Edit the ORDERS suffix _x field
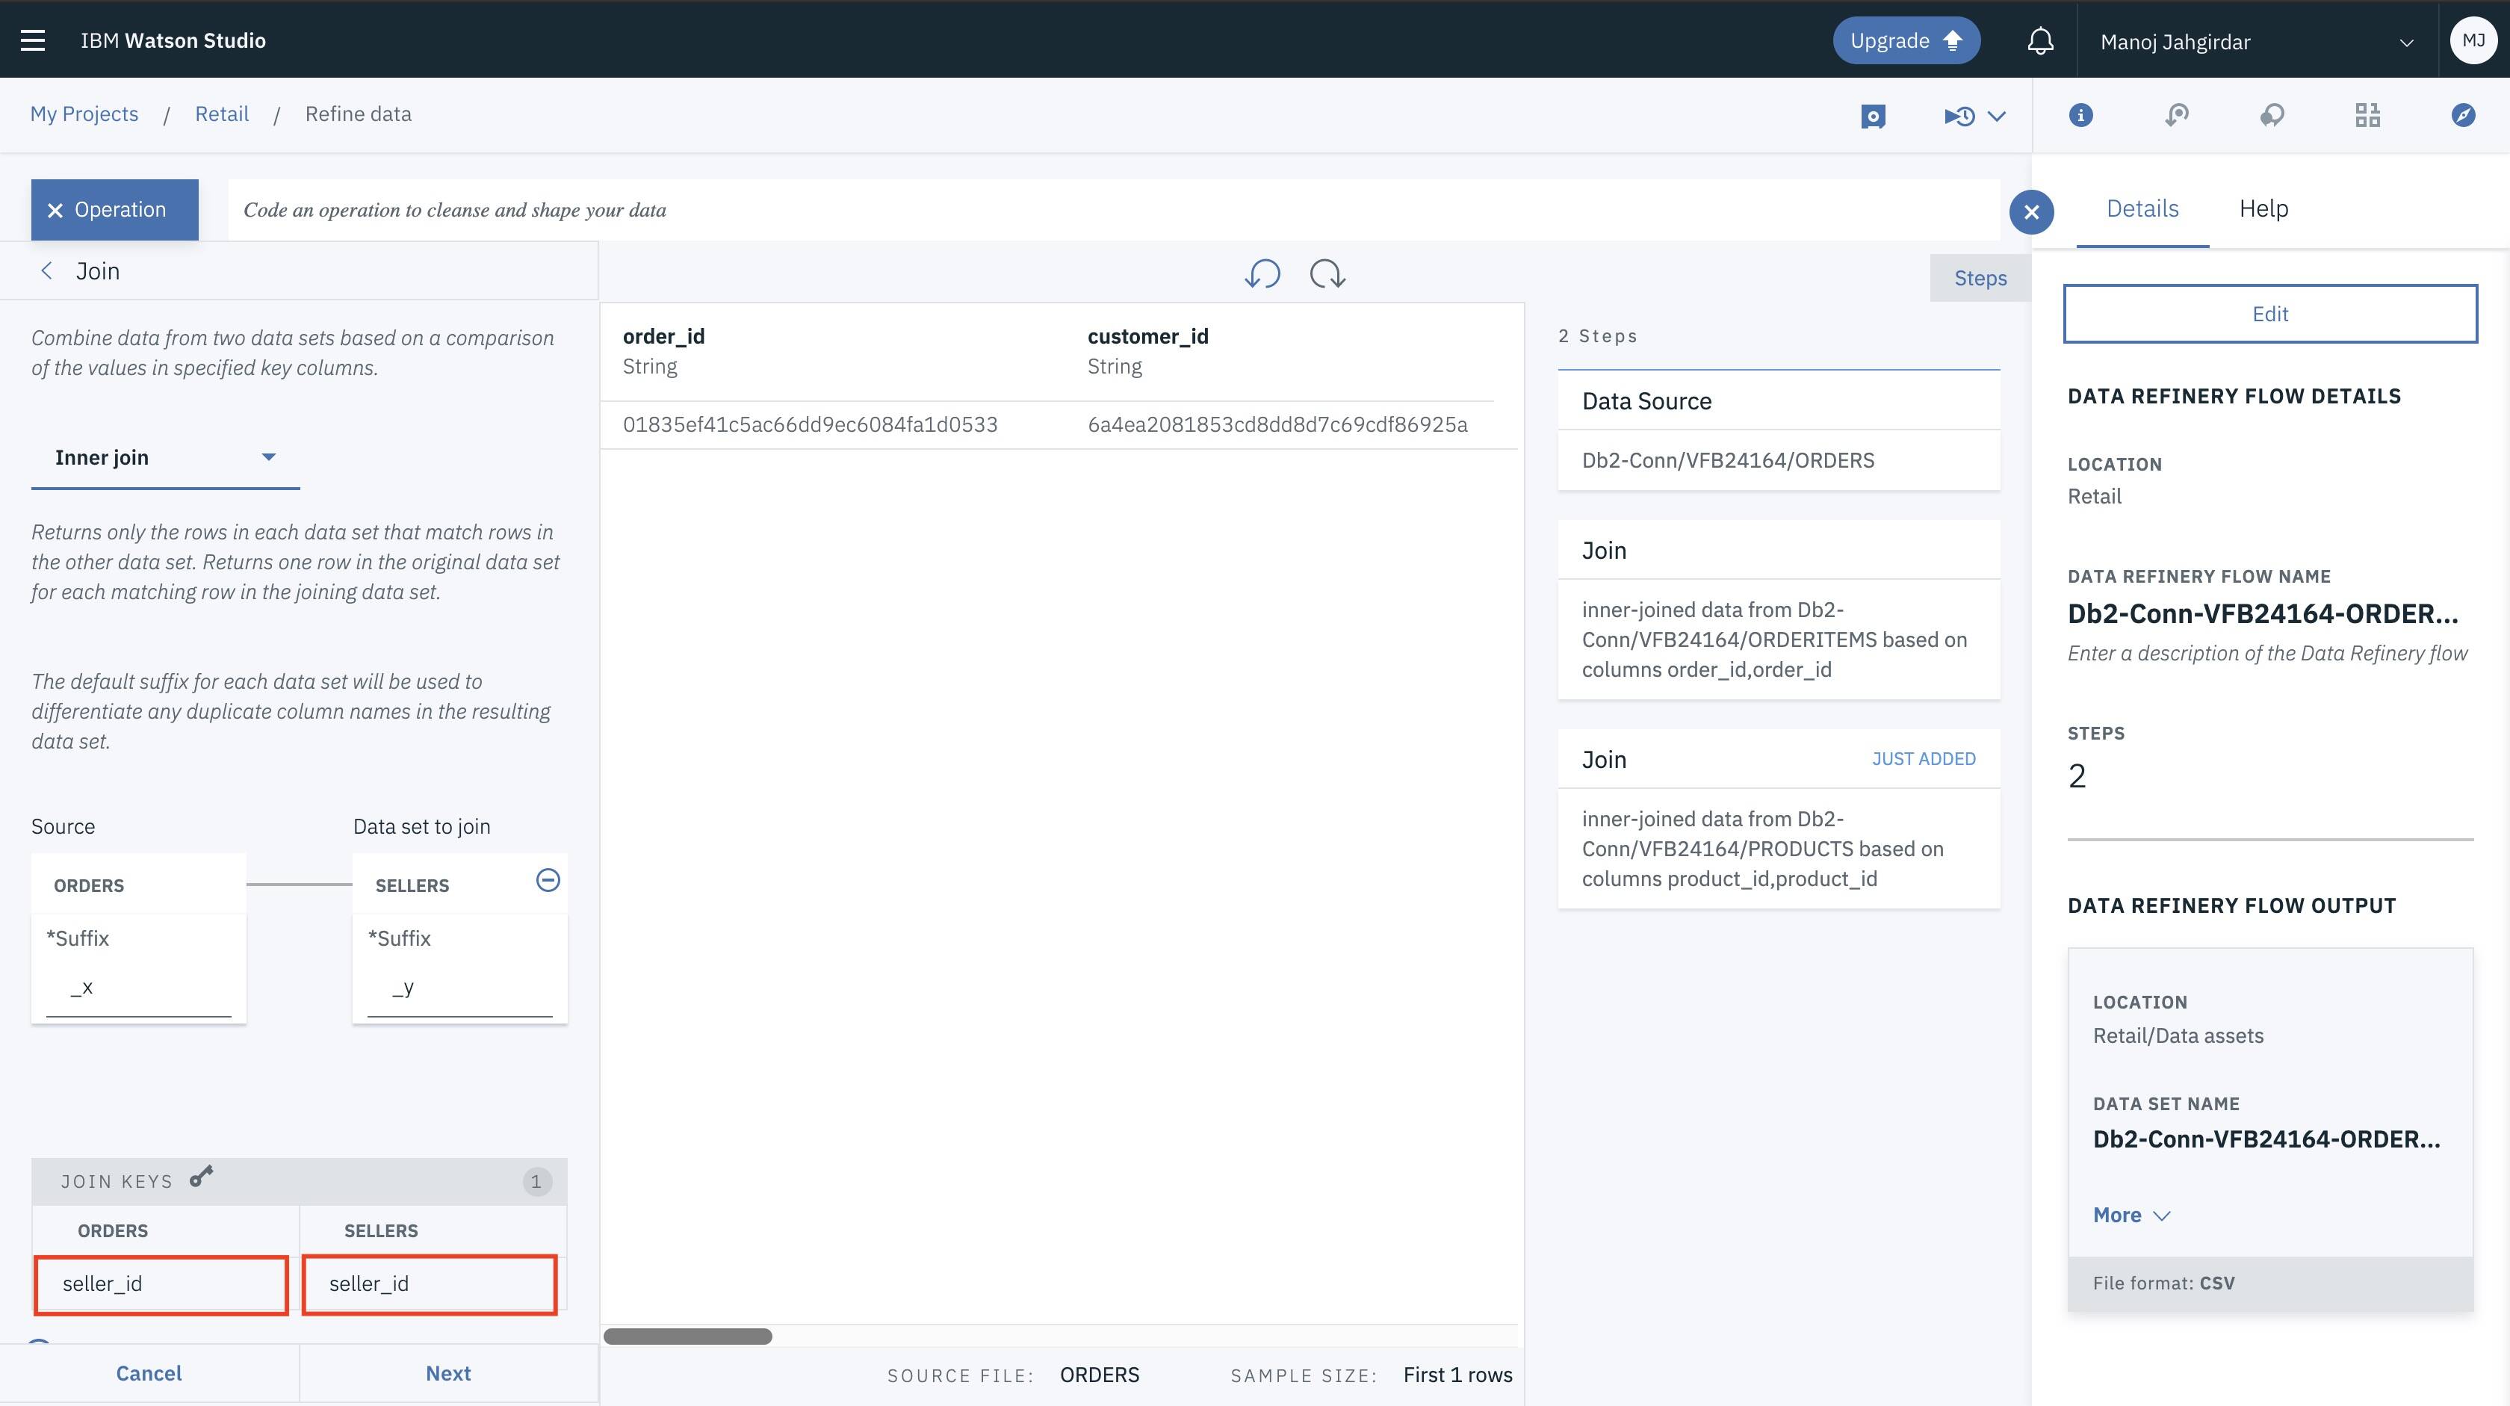Viewport: 2510px width, 1406px height. point(138,988)
